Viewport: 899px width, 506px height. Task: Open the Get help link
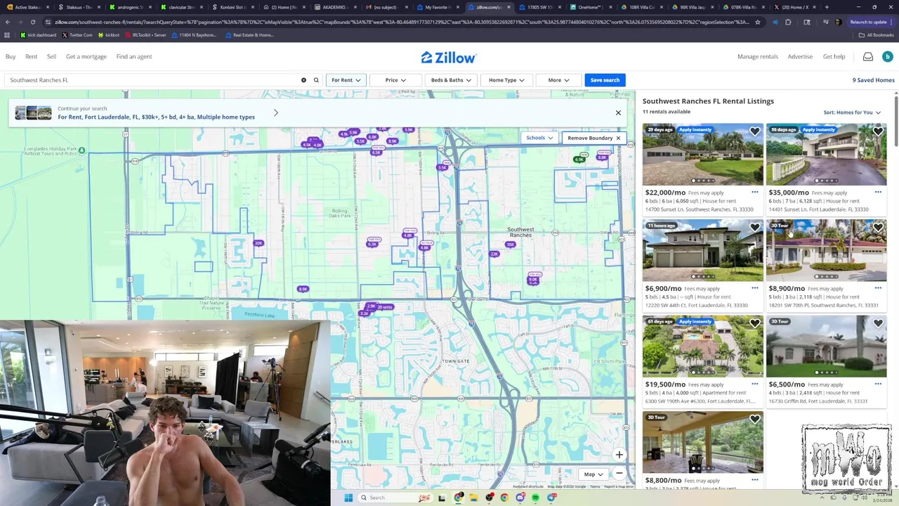(834, 56)
